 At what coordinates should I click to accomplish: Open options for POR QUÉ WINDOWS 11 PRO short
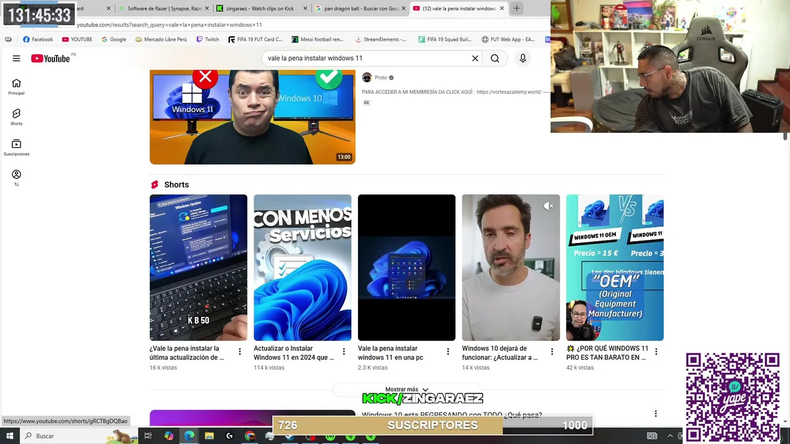(x=656, y=351)
